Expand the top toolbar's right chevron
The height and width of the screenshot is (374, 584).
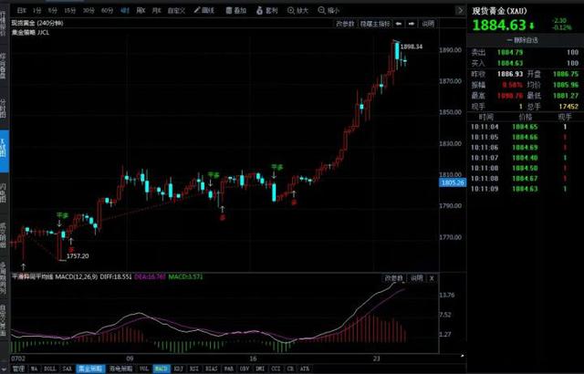point(460,10)
